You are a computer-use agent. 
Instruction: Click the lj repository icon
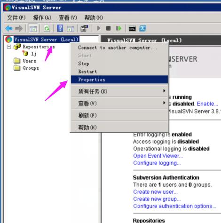[25, 53]
